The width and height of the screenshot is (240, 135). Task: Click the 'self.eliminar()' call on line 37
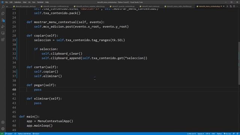[x=48, y=76]
